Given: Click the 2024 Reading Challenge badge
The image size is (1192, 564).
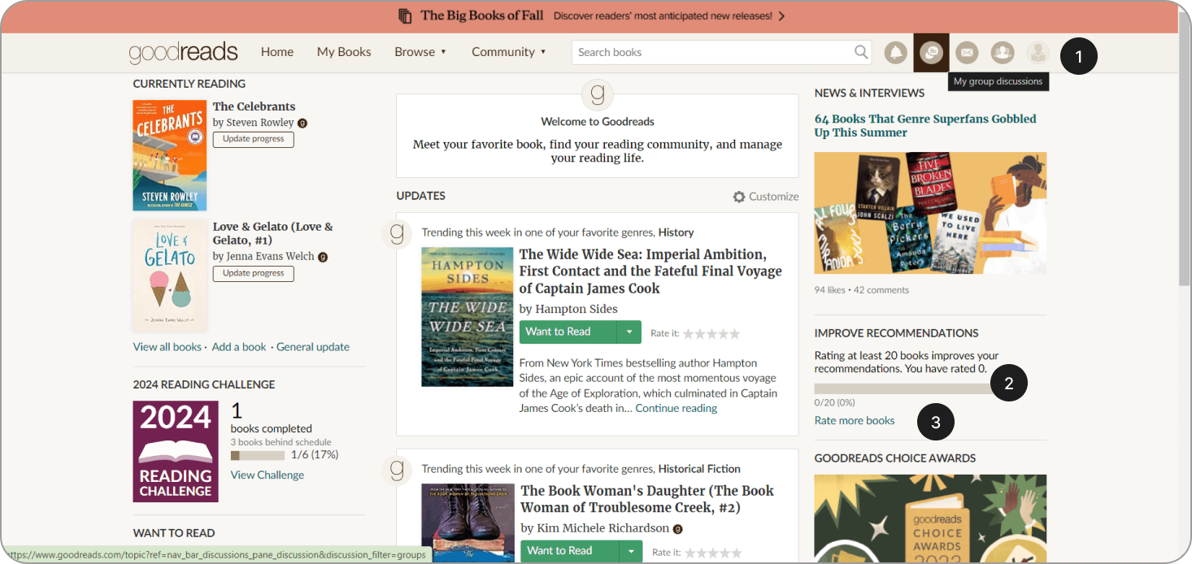Looking at the screenshot, I should pos(176,452).
